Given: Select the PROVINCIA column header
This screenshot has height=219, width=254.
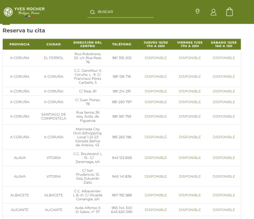Looking at the screenshot, I should click(20, 44).
